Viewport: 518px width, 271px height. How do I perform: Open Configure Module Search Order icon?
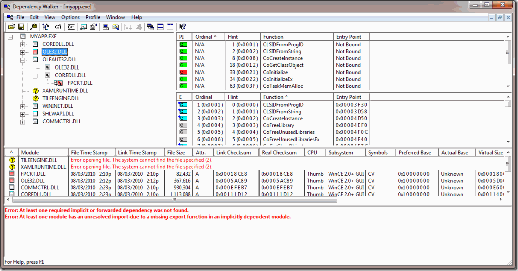point(115,27)
